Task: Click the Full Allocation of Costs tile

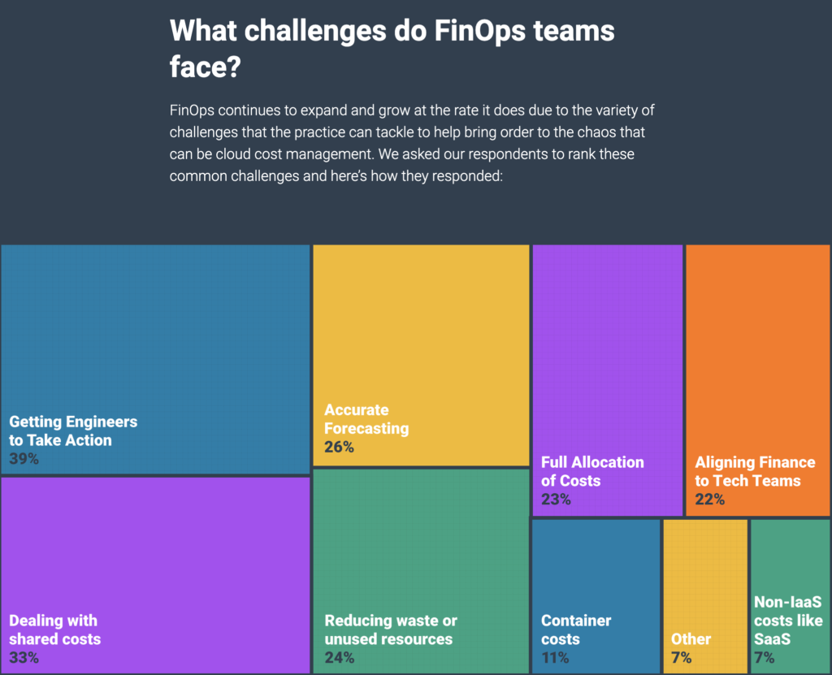Action: point(608,380)
